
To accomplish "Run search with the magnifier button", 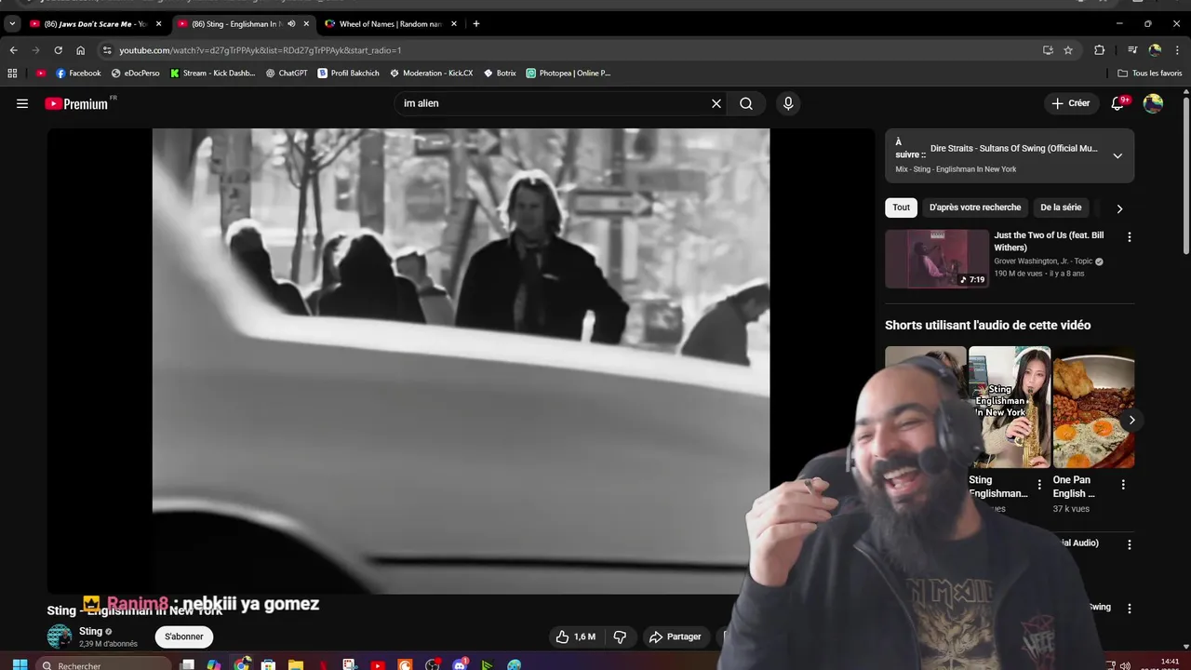I will tap(746, 103).
